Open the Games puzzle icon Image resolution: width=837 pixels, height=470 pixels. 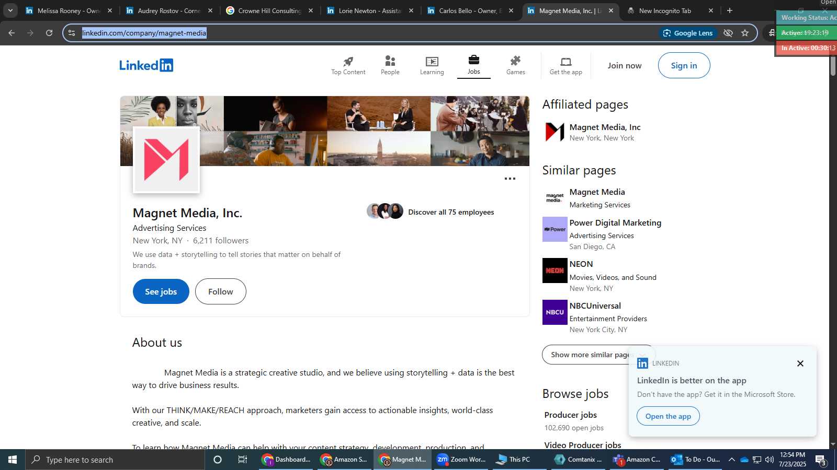coord(515,66)
